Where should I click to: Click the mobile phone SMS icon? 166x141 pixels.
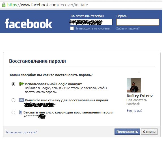click(x=21, y=112)
